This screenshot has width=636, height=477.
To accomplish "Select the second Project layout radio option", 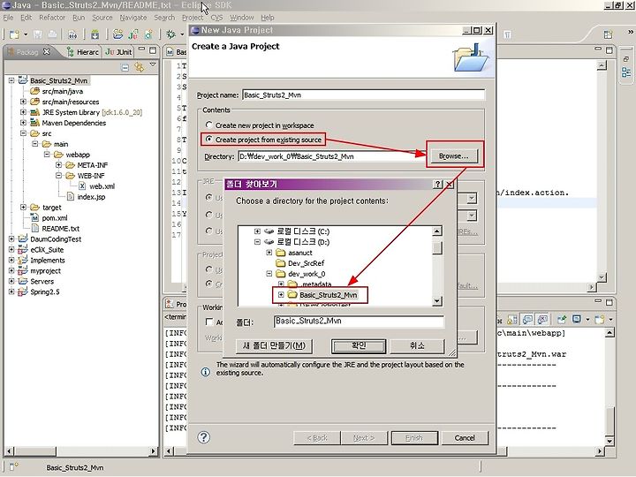I will click(x=208, y=284).
